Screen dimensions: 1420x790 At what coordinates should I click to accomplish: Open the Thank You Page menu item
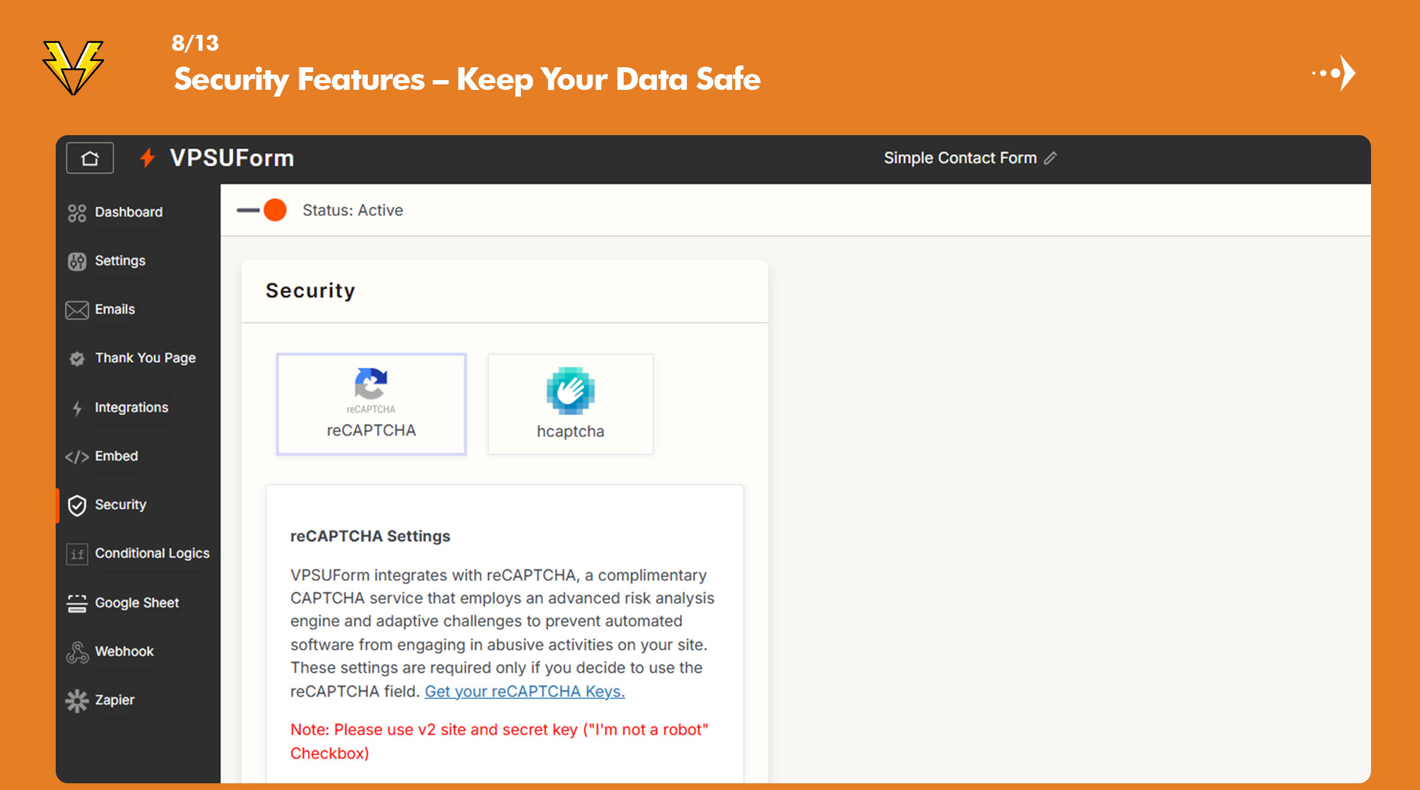(x=145, y=358)
